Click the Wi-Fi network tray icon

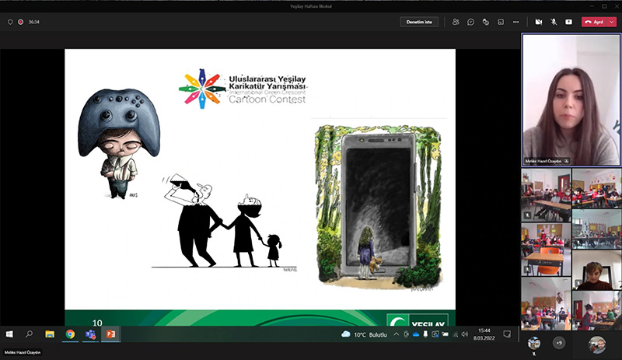tap(456, 334)
